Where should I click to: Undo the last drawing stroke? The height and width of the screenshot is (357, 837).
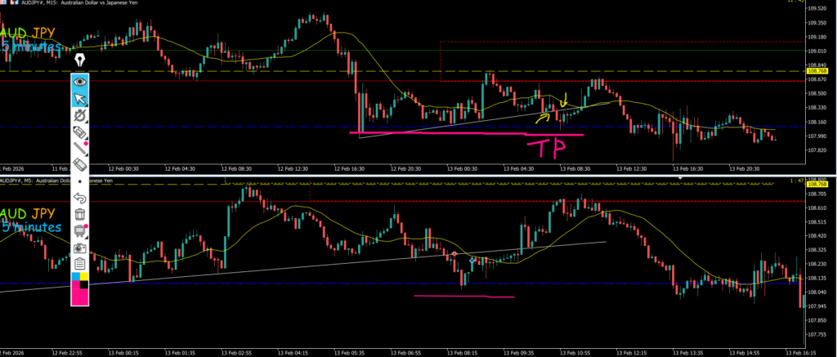point(80,198)
